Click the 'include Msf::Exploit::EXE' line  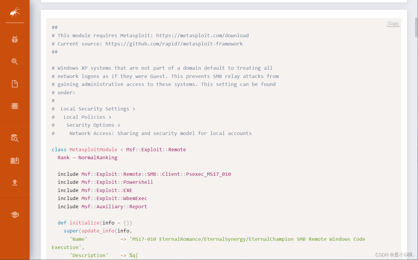tap(95, 190)
